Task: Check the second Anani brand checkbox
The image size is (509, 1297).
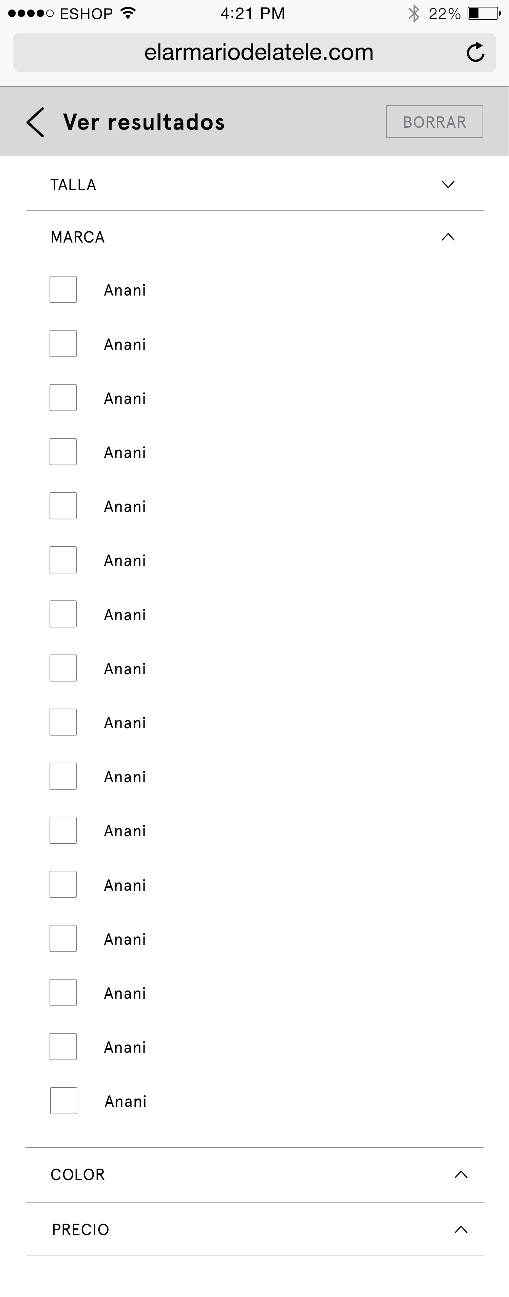Action: [x=63, y=343]
